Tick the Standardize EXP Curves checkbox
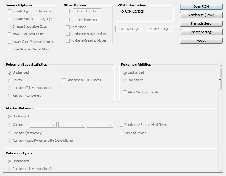Viewport: 226px width, 176px height. tap(64, 80)
